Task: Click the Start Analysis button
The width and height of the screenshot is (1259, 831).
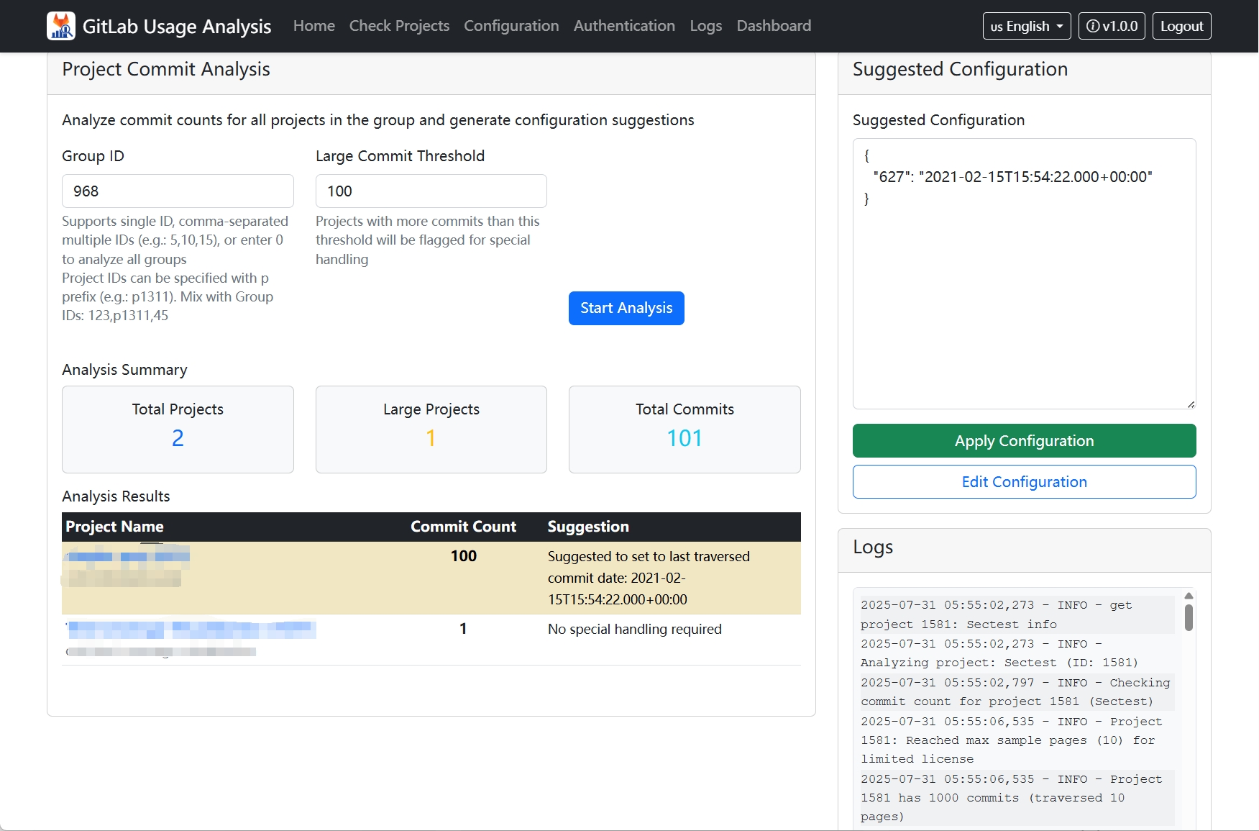Action: click(626, 308)
